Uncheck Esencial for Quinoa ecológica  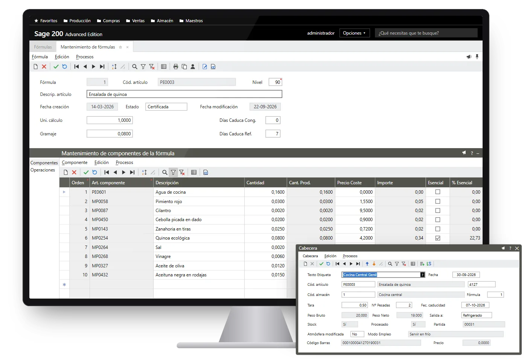coord(438,238)
